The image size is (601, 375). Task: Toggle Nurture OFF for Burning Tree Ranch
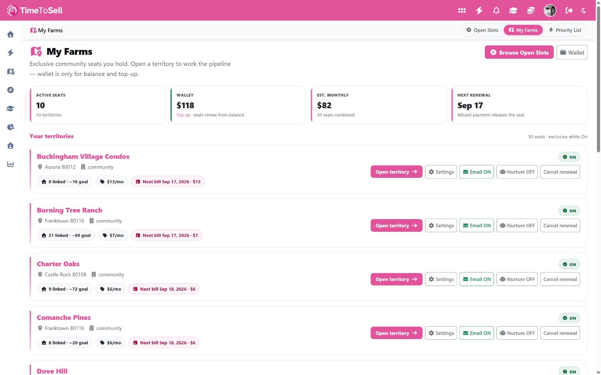pyautogui.click(x=517, y=226)
